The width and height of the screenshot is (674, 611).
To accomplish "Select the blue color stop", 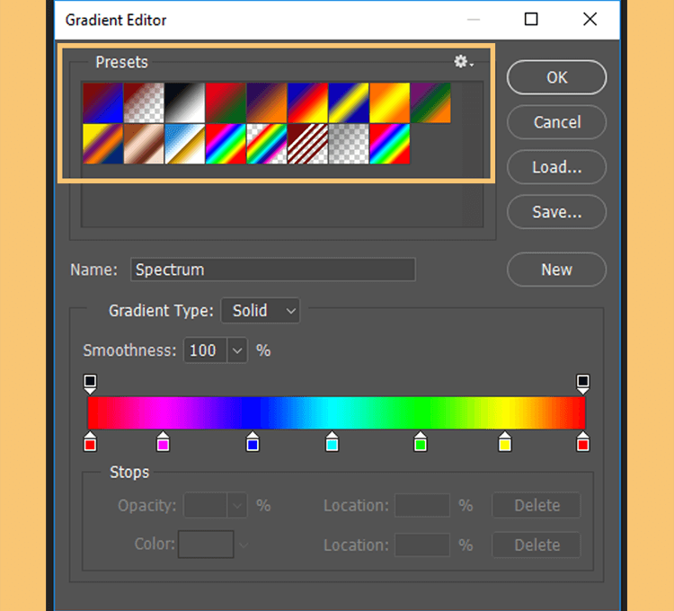I will click(x=253, y=441).
